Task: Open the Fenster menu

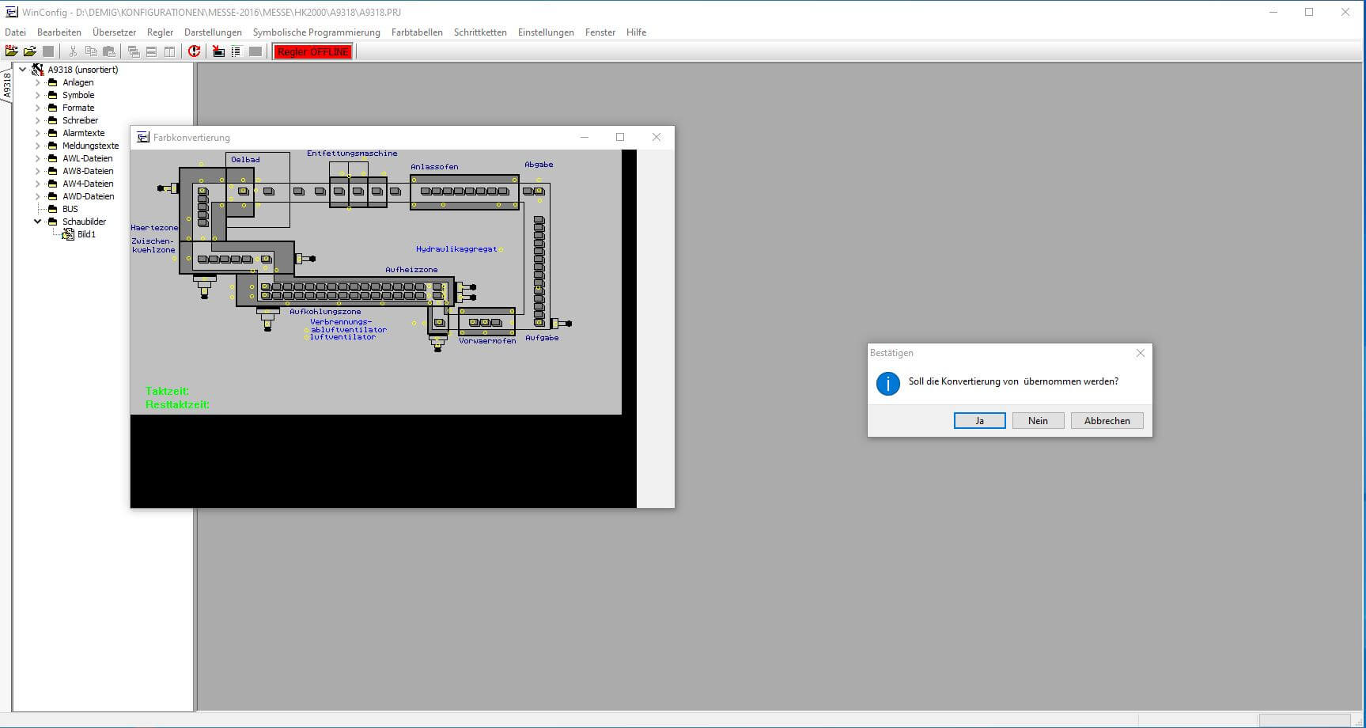Action: (x=600, y=32)
